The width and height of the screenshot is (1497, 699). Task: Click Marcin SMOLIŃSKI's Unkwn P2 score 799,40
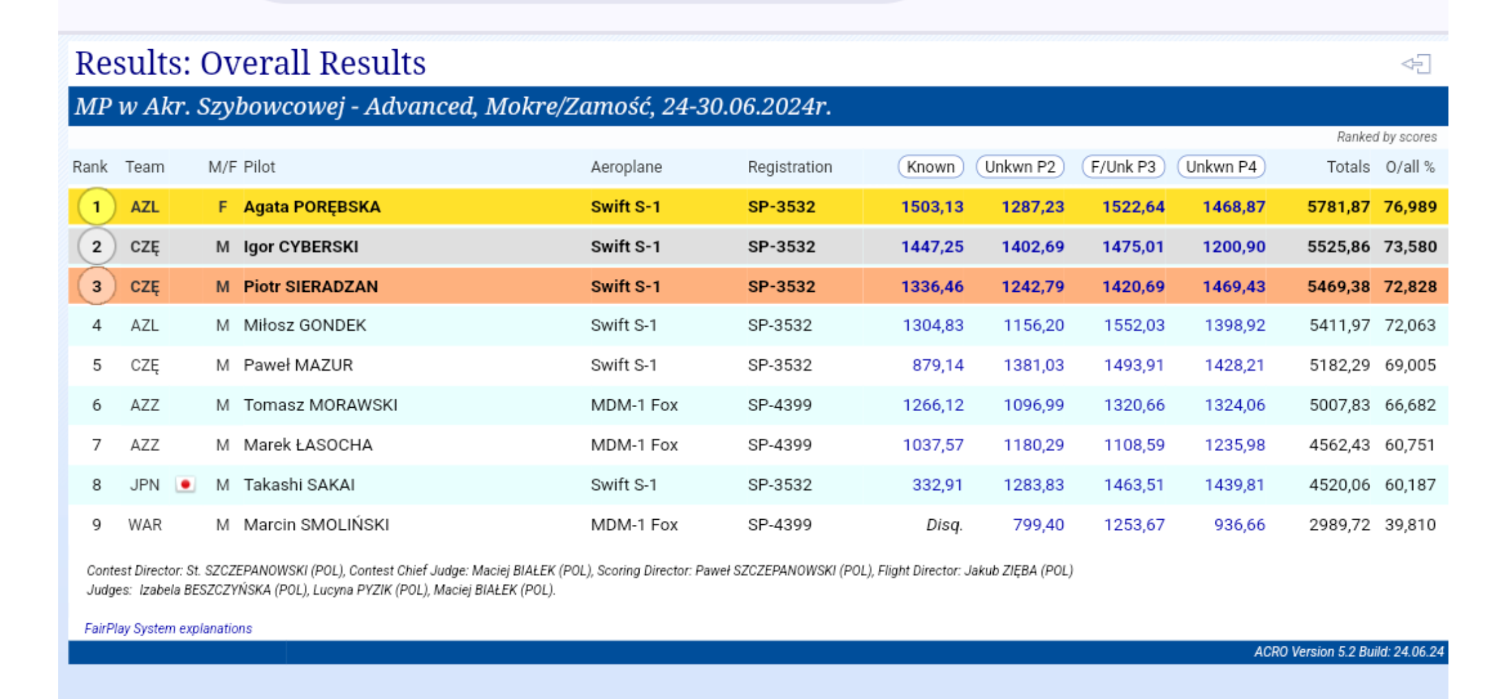[x=1038, y=525]
